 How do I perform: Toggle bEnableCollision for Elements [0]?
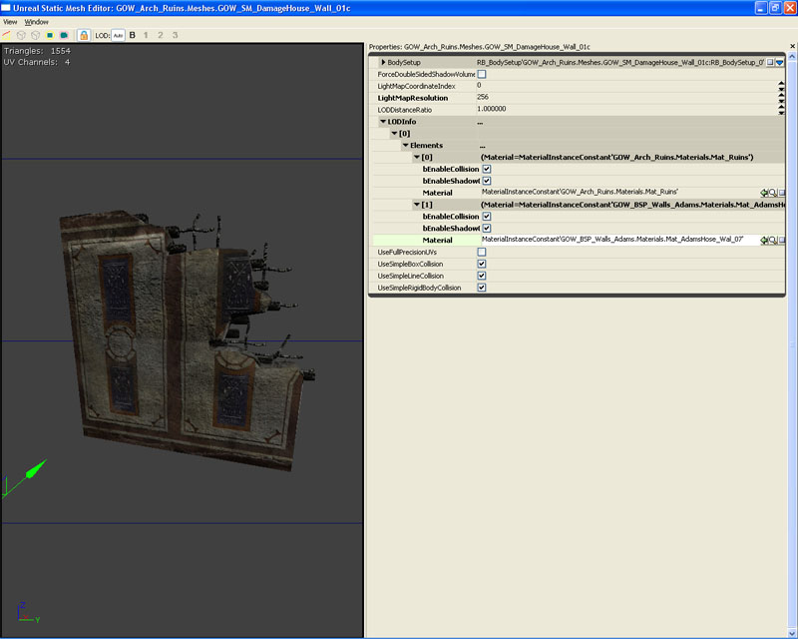click(x=487, y=169)
